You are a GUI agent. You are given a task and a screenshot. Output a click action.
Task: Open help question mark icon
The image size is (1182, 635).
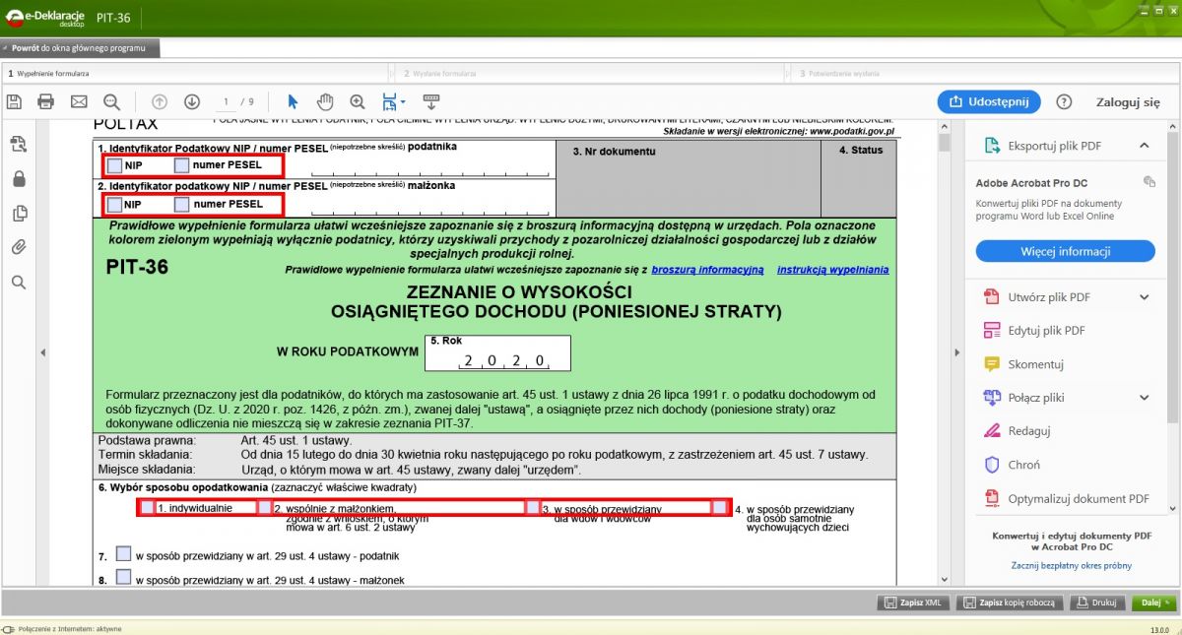click(1064, 101)
